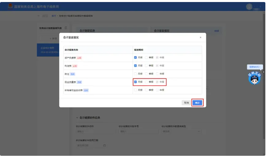Toggle the list icon beside 财务会计制度备案列表
The width and height of the screenshot is (267, 157).
pos(66,28)
